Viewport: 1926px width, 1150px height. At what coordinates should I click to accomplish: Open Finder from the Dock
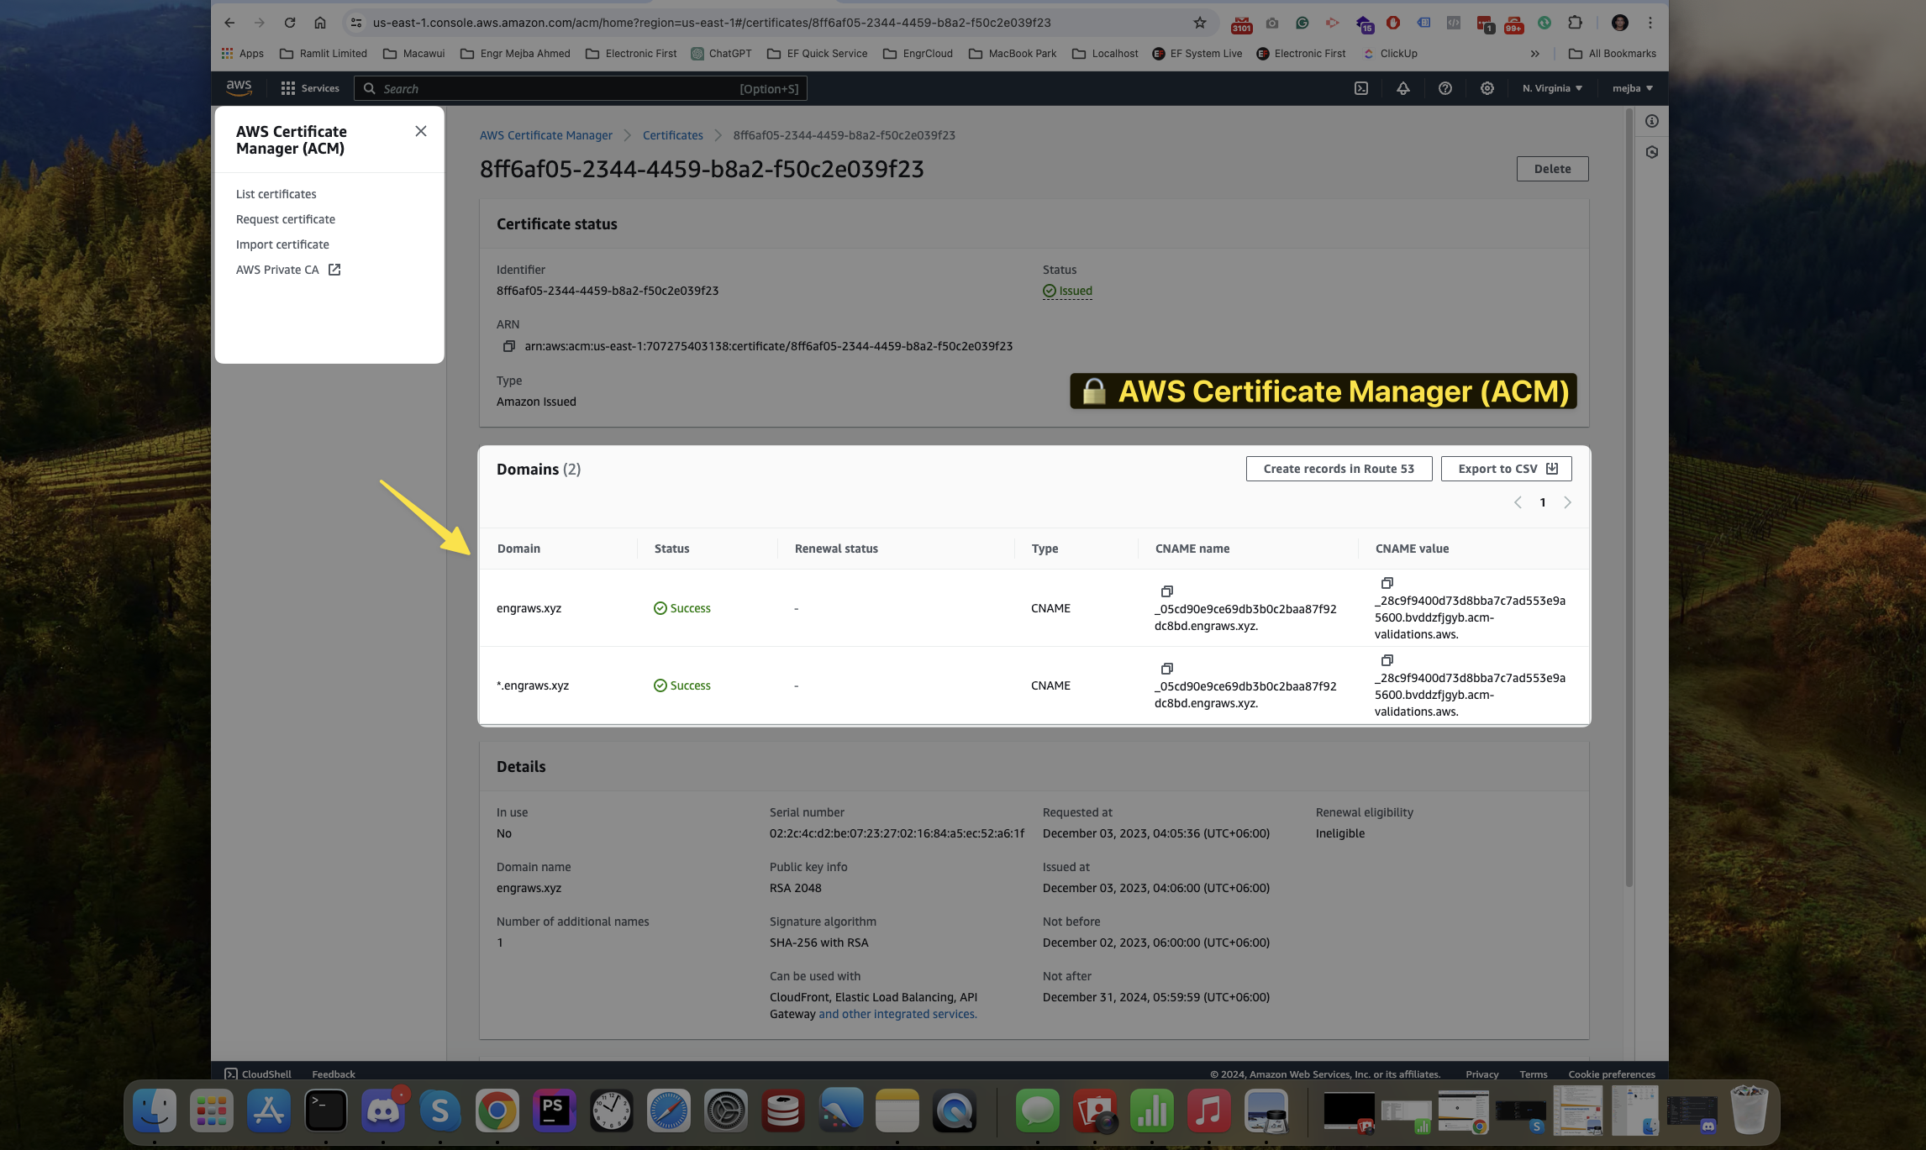tap(155, 1111)
